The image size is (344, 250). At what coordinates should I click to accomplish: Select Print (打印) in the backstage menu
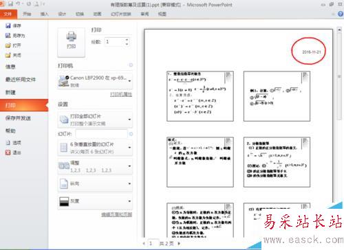coord(24,105)
